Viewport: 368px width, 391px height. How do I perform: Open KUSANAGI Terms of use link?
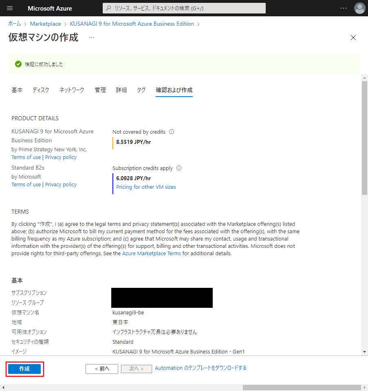[x=26, y=157]
